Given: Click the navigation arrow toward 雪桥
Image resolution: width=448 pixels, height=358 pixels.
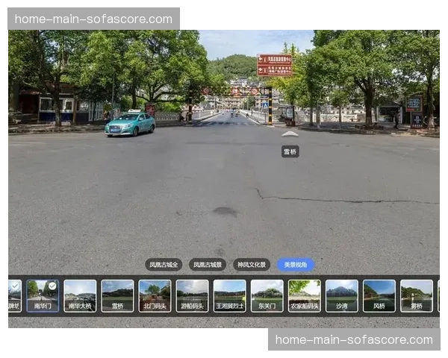Looking at the screenshot, I should click(x=290, y=134).
